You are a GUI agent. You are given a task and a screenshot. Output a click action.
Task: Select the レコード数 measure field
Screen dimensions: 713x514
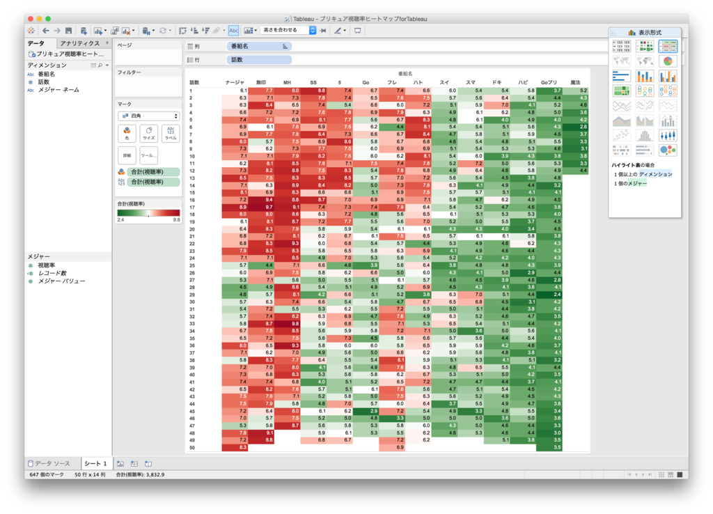[x=52, y=273]
